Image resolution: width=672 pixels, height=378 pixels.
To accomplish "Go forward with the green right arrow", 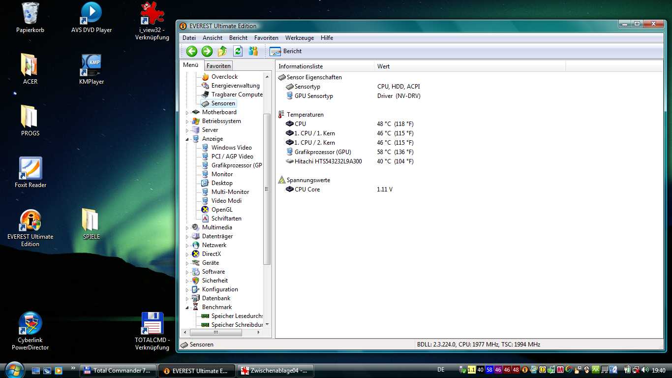I will click(x=207, y=51).
